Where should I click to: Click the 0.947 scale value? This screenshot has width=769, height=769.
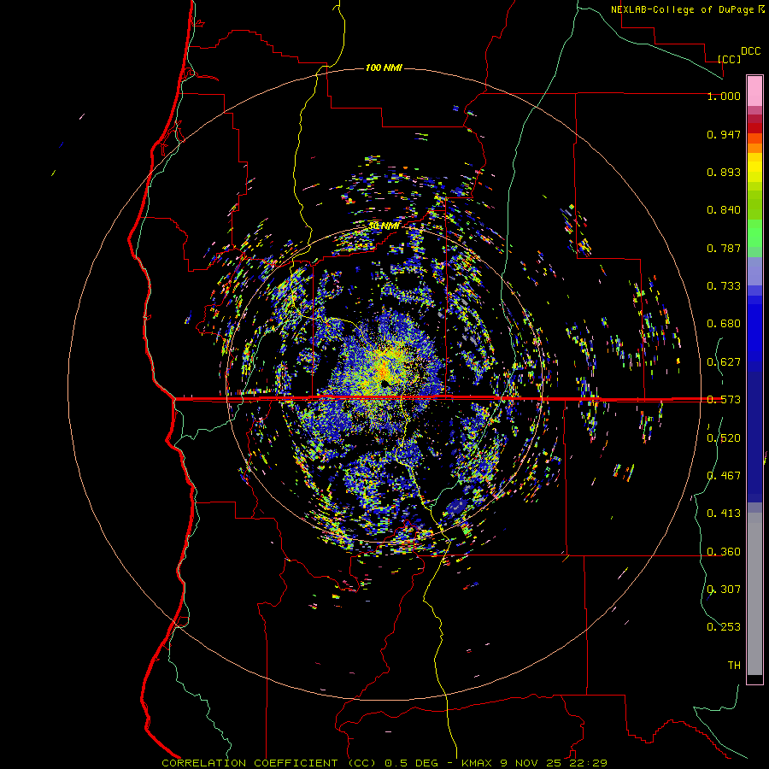724,134
